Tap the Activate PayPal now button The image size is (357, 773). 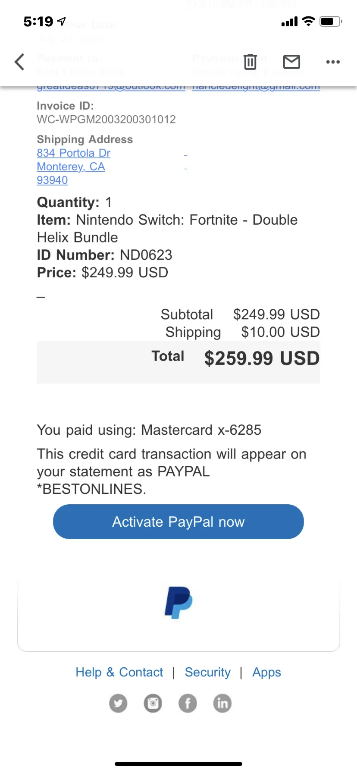[x=178, y=522]
